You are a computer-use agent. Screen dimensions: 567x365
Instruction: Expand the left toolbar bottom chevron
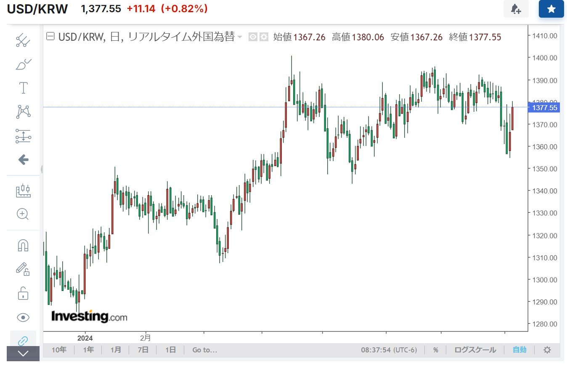23,354
